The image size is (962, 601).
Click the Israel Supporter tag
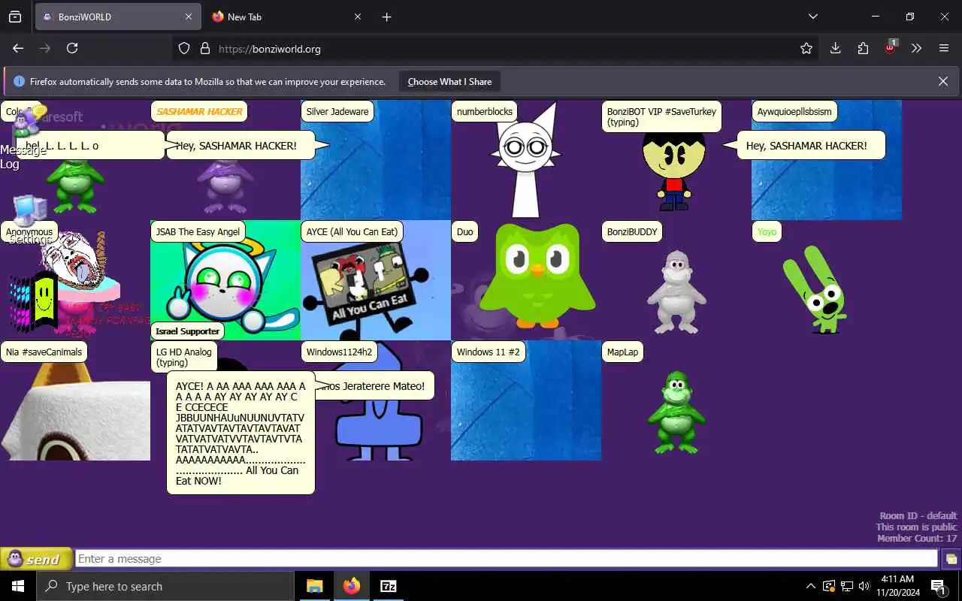[x=188, y=331]
